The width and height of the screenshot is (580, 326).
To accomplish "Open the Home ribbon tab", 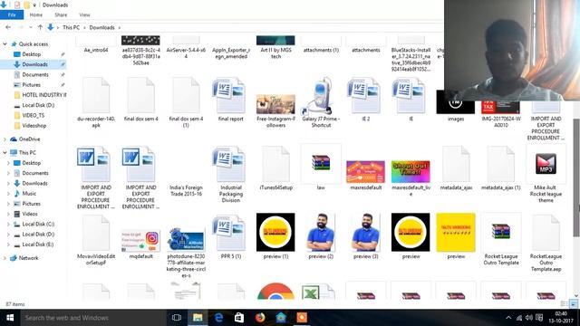I will (x=36, y=14).
